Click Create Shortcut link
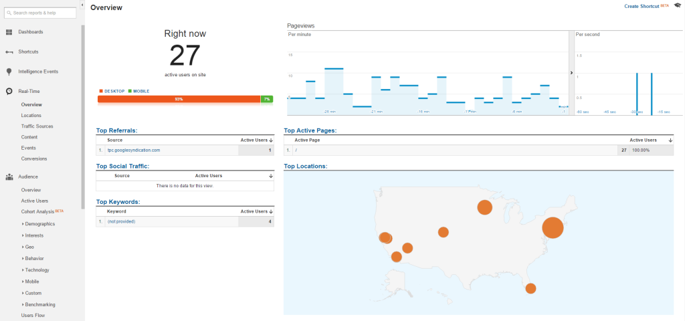Viewport: 685px width, 321px height. coord(642,6)
